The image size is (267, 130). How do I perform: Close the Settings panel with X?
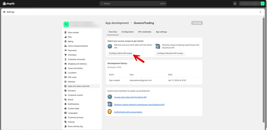click(x=260, y=12)
